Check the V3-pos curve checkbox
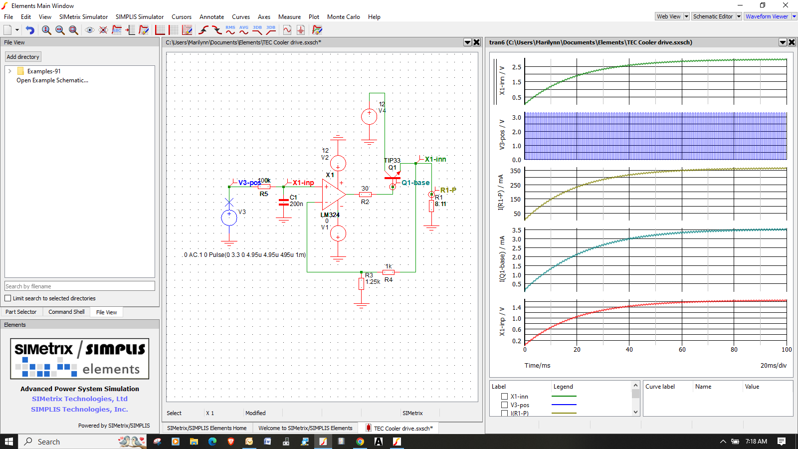This screenshot has width=798, height=449. (504, 405)
